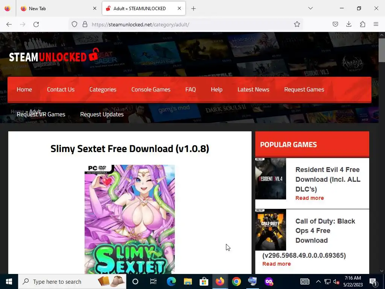Select the Adult » STEAMUNLOCKED tab
The image size is (385, 289).
point(144,8)
